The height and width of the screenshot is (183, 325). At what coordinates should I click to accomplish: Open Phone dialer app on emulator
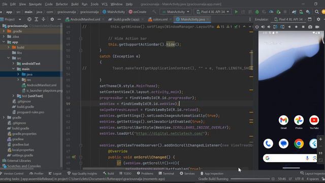coord(268,143)
